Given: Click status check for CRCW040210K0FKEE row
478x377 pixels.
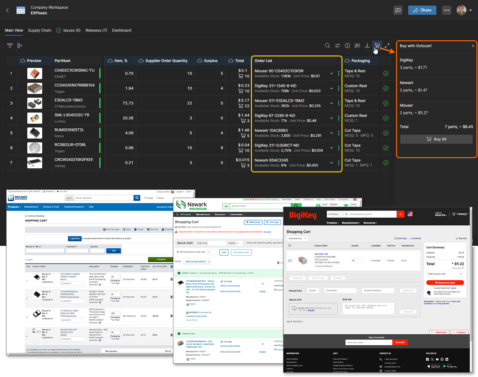Looking at the screenshot, I should tap(386, 163).
